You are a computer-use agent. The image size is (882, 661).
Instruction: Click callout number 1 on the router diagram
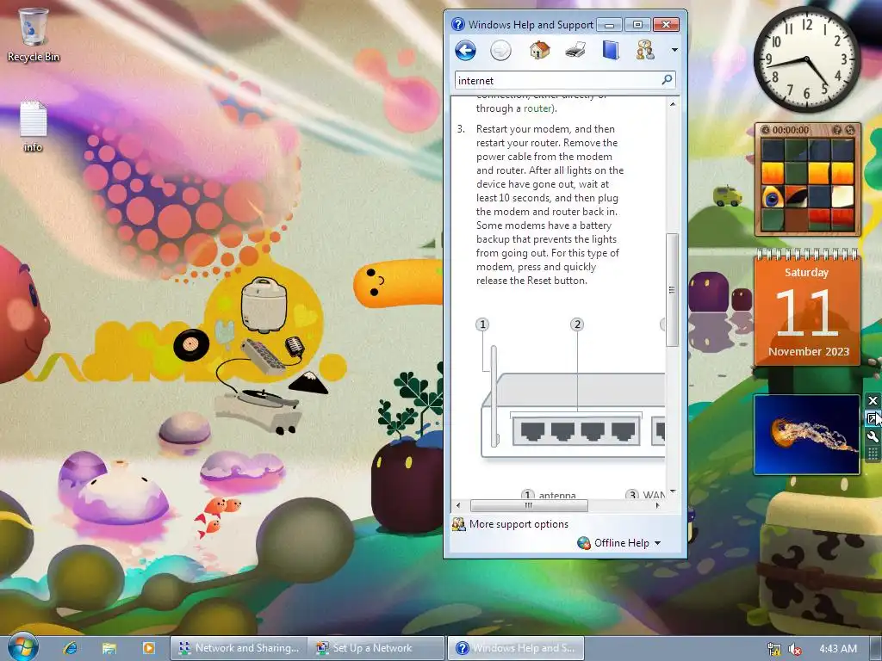coord(482,324)
